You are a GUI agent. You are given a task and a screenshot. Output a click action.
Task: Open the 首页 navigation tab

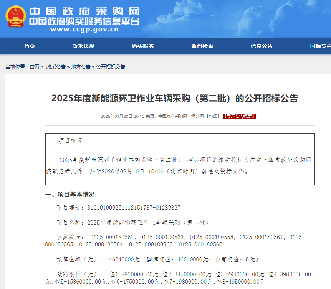(x=30, y=46)
